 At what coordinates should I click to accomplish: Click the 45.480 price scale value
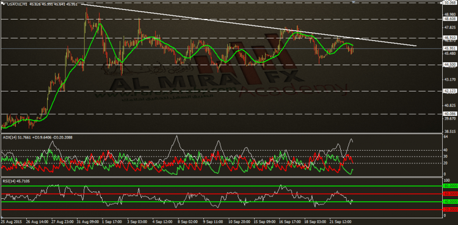click(449, 54)
